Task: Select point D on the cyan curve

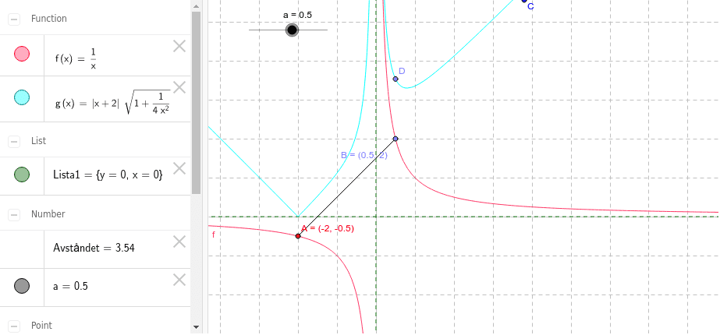Action: [x=395, y=79]
